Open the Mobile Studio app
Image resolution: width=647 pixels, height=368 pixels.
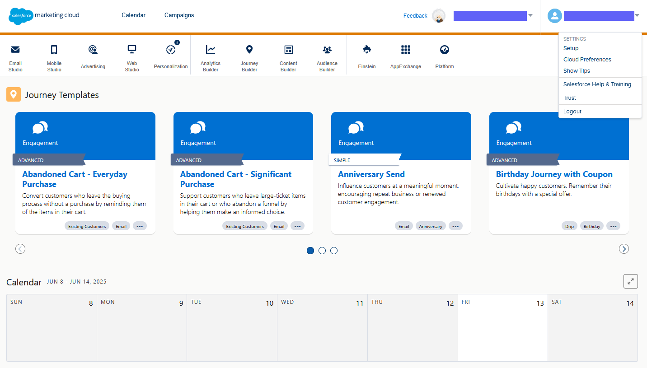[54, 58]
